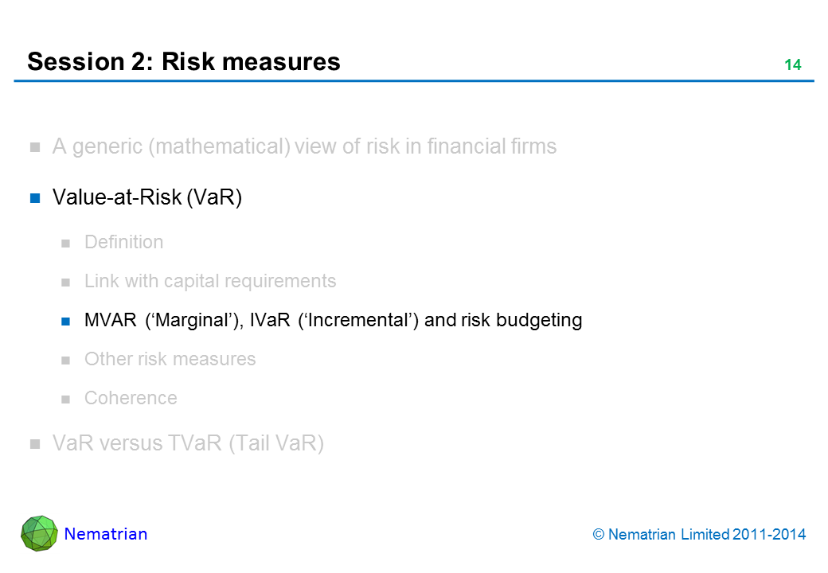Click the grey bullet beside Coherence
Screen dimensions: 828x573
click(x=68, y=400)
